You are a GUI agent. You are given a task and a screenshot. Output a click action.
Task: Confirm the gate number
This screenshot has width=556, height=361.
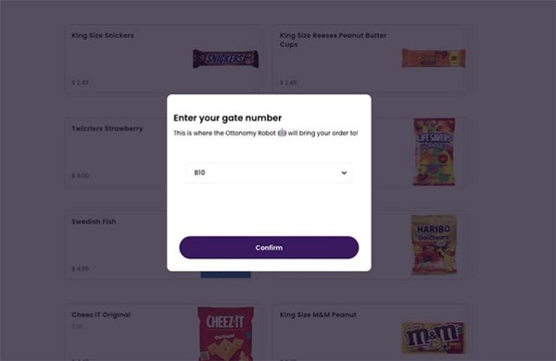point(269,247)
